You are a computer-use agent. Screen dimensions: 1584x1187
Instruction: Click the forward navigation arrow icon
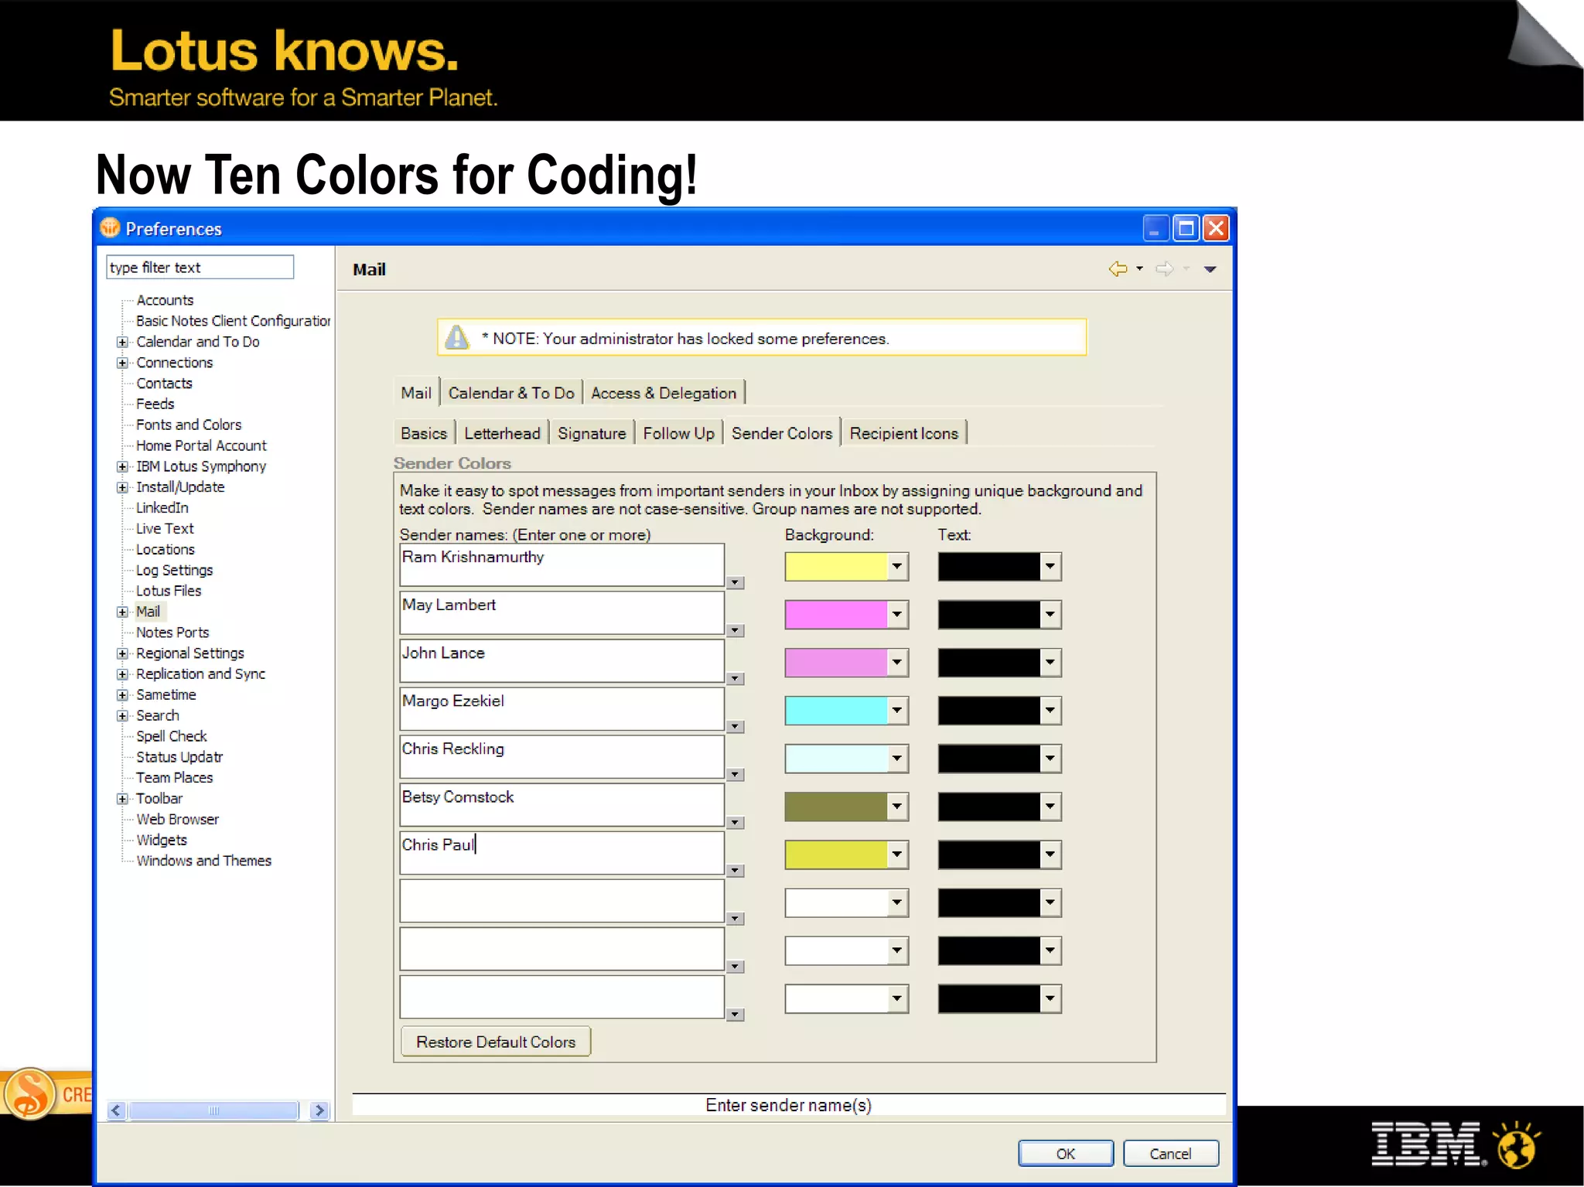click(x=1164, y=269)
